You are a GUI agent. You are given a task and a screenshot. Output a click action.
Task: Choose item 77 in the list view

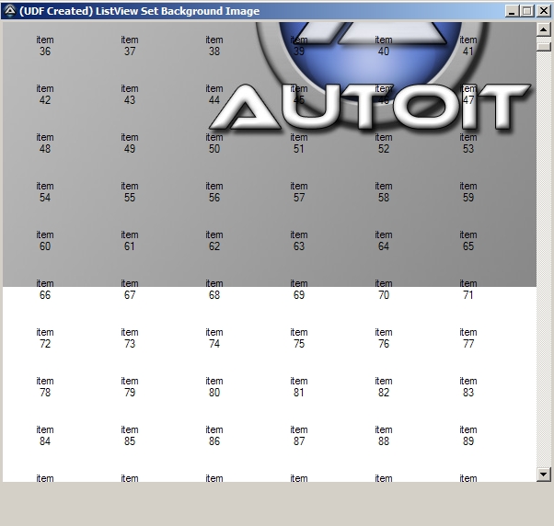click(468, 338)
